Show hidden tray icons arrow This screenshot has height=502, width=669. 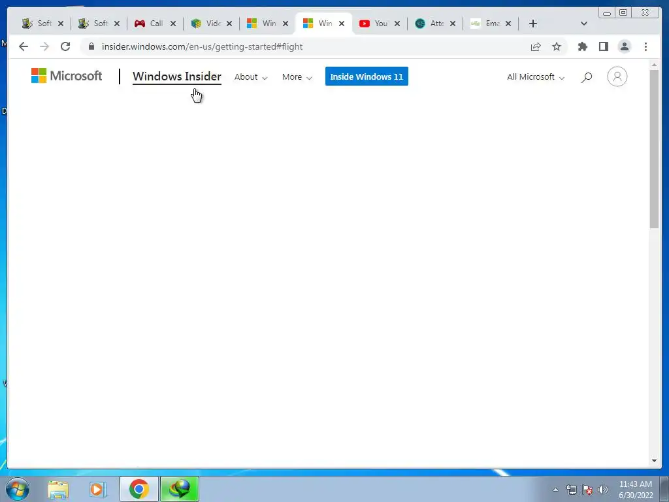pyautogui.click(x=555, y=490)
